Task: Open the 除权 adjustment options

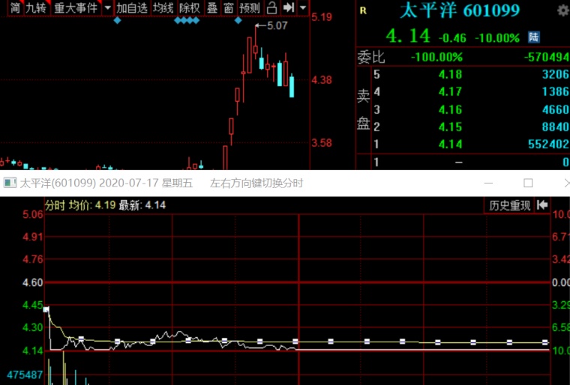Action: (x=189, y=7)
